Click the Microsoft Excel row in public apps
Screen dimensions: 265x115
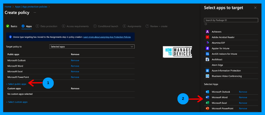click(x=70, y=71)
